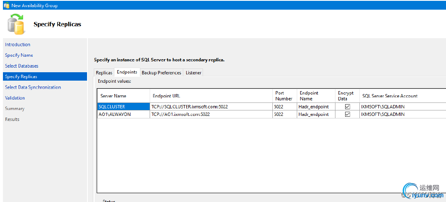
Task: Select the A01\ALWAYON server name cell
Action: [x=124, y=114]
